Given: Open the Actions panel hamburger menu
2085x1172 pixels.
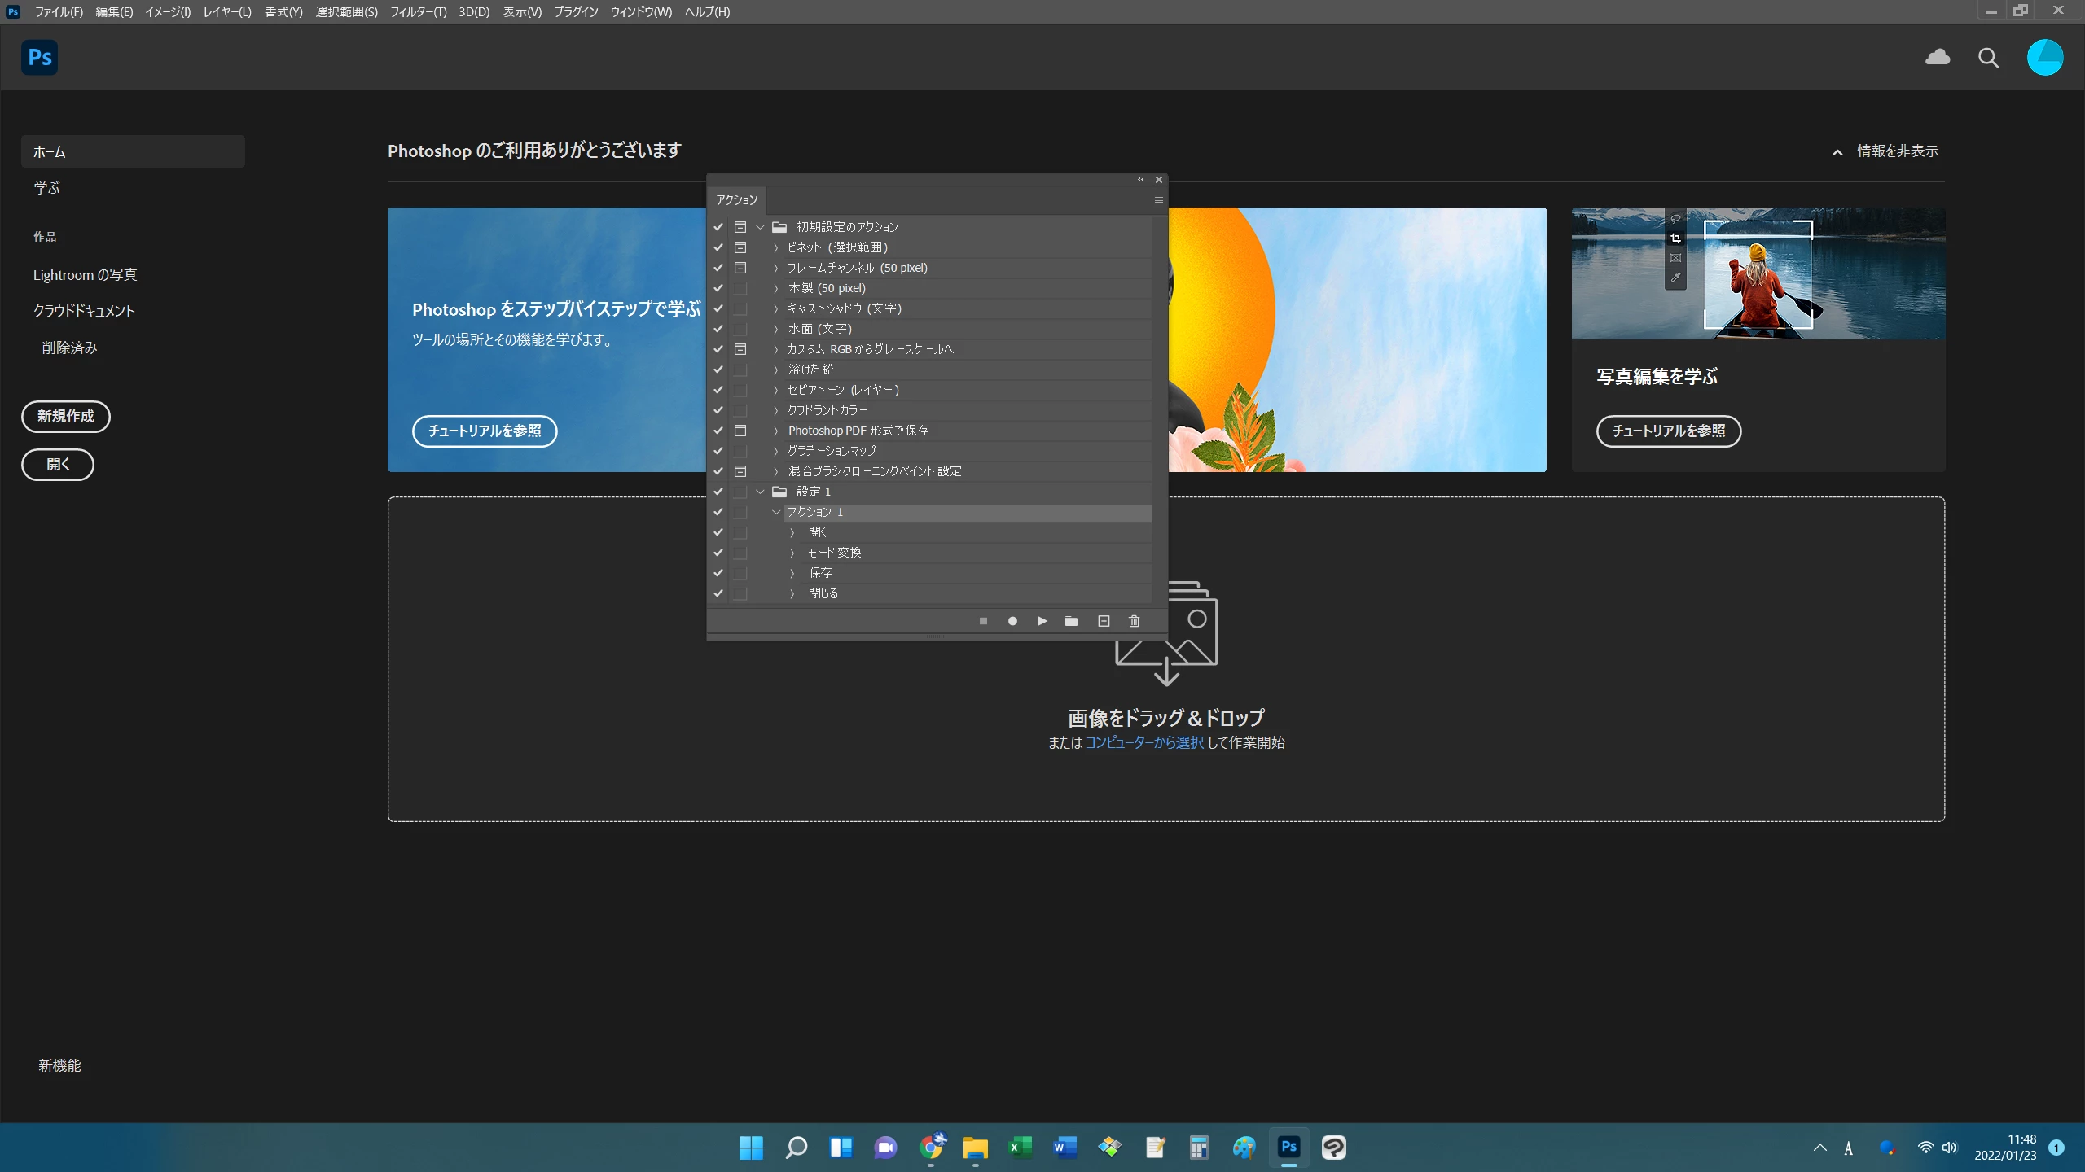Looking at the screenshot, I should [1158, 199].
